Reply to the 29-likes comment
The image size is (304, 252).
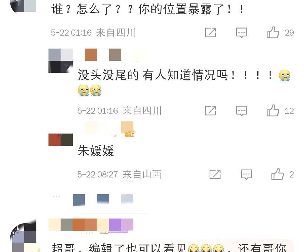241,32
